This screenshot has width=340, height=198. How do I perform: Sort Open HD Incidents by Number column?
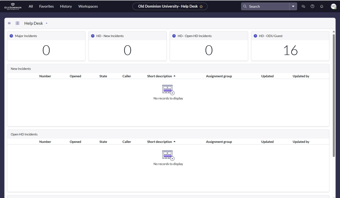[x=45, y=142]
